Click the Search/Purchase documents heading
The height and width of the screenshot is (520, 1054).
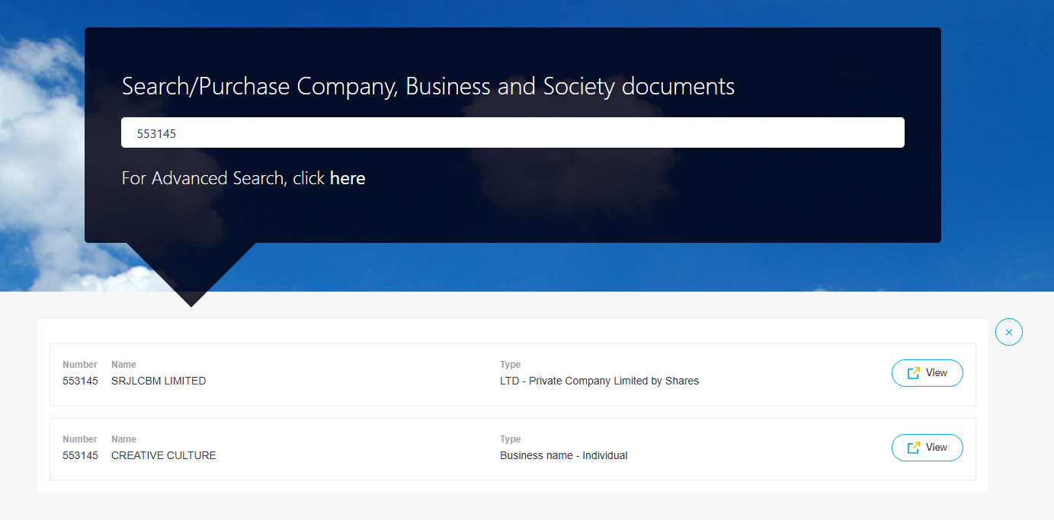pos(428,87)
